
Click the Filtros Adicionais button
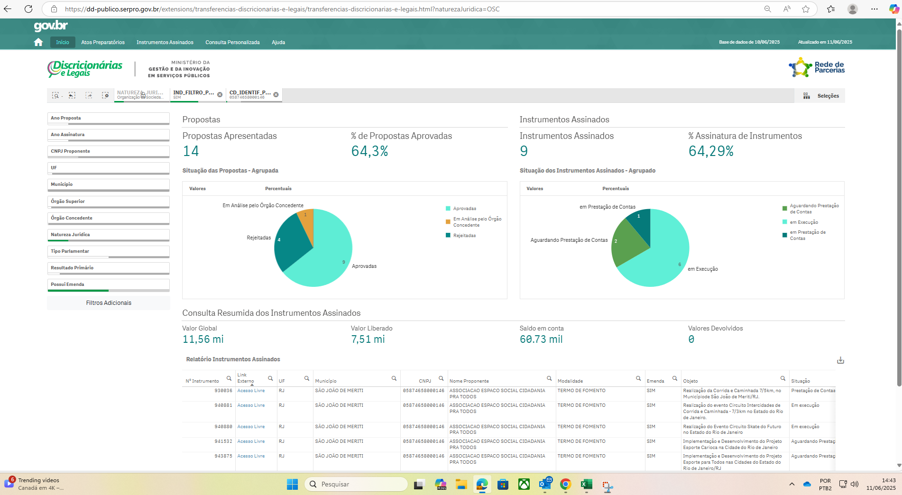click(x=109, y=303)
